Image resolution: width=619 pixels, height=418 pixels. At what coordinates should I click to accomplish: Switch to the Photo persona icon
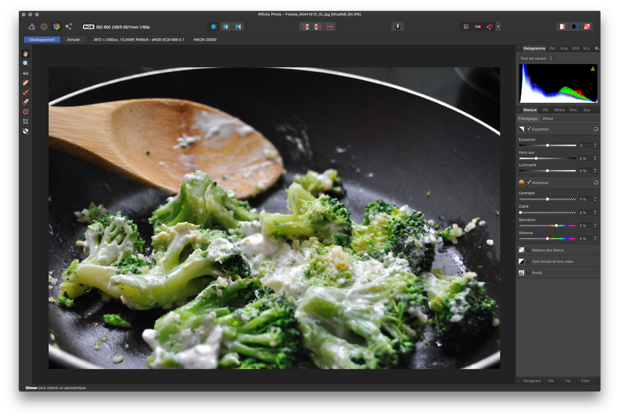32,27
